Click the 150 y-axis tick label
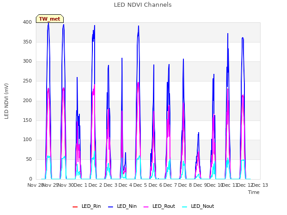The image size is (287, 215). [27, 120]
